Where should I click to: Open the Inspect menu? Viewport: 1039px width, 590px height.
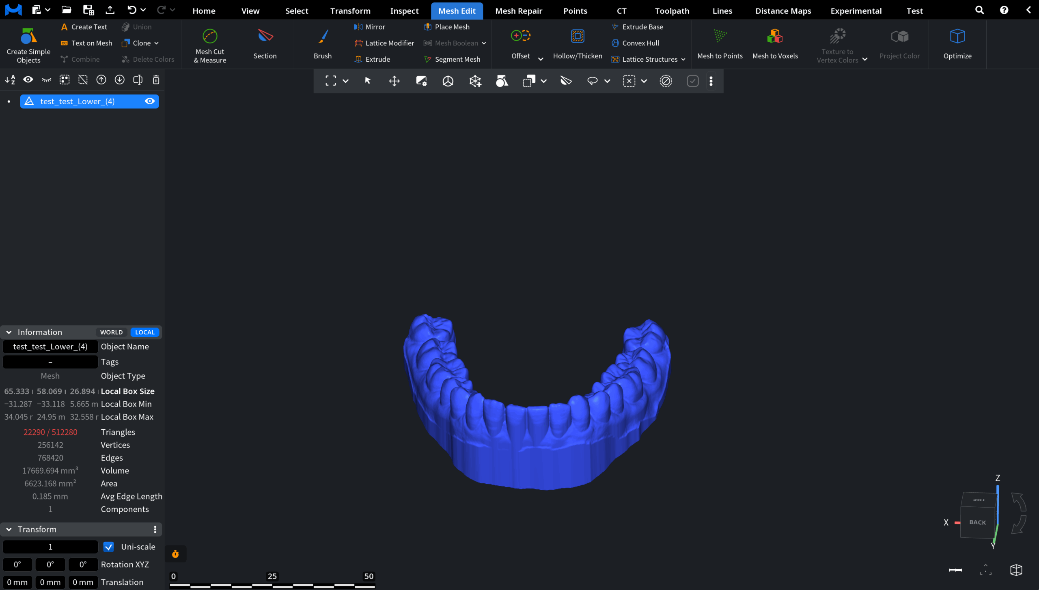point(404,11)
